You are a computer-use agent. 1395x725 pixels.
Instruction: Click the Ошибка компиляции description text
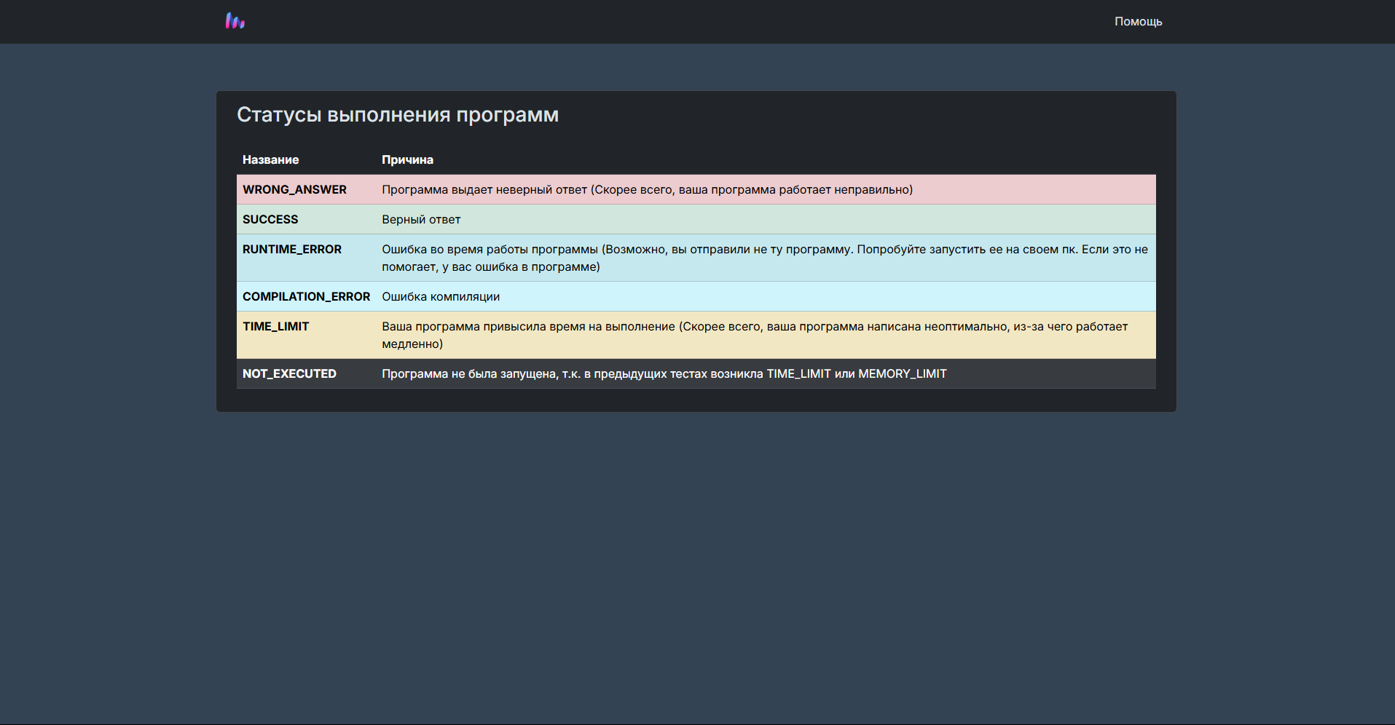point(441,297)
